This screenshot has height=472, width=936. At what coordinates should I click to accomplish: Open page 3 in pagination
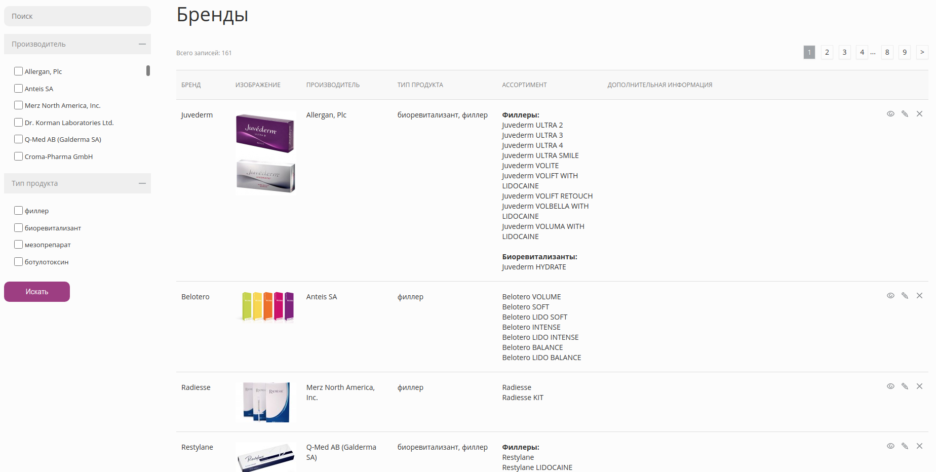(844, 52)
